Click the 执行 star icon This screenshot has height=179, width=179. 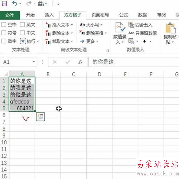click(23, 41)
